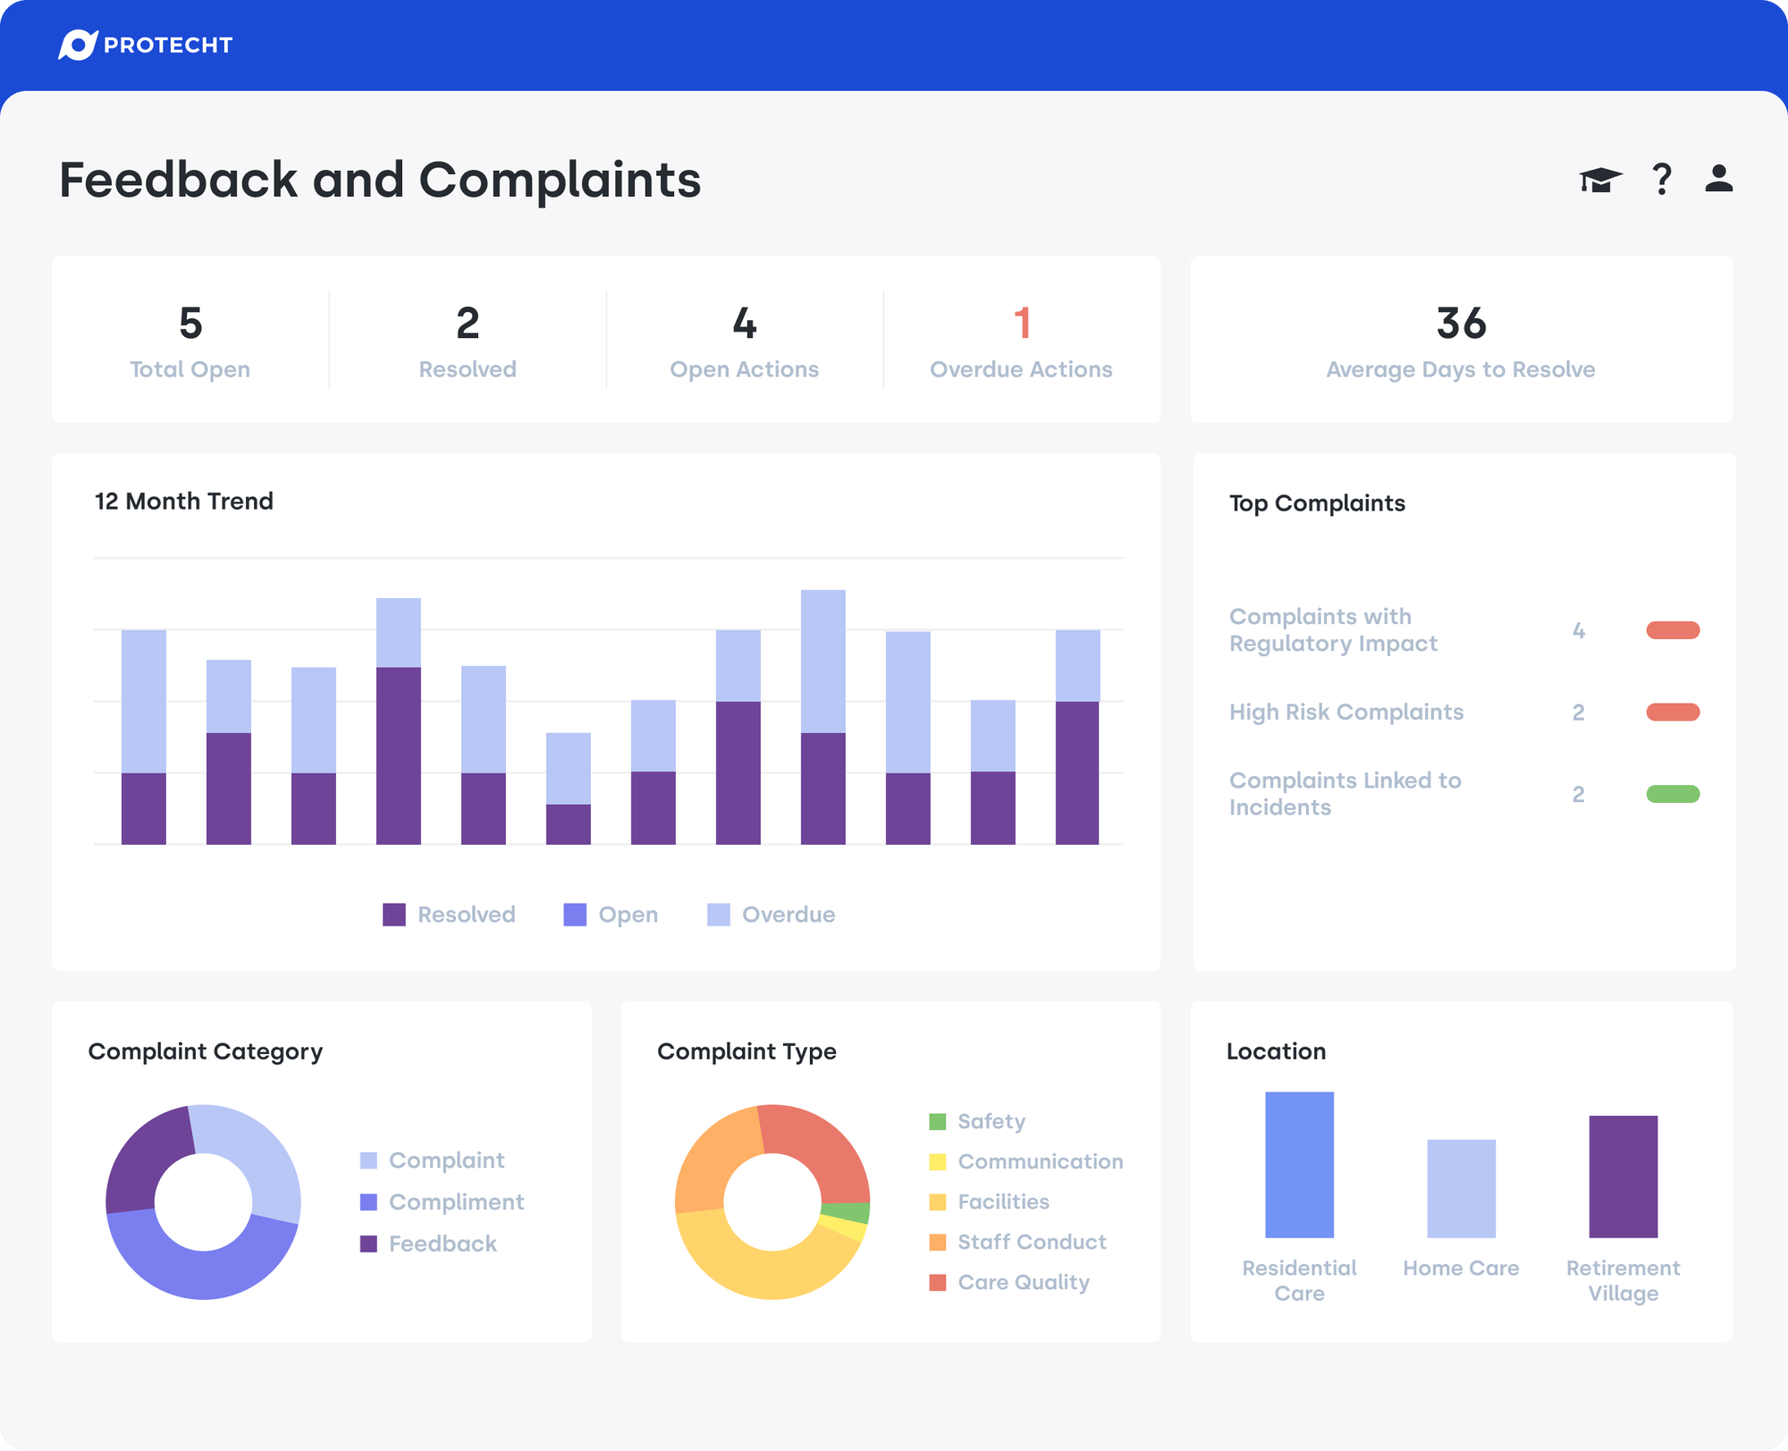Open the graduation cap training icon
This screenshot has height=1451, width=1788.
point(1599,180)
